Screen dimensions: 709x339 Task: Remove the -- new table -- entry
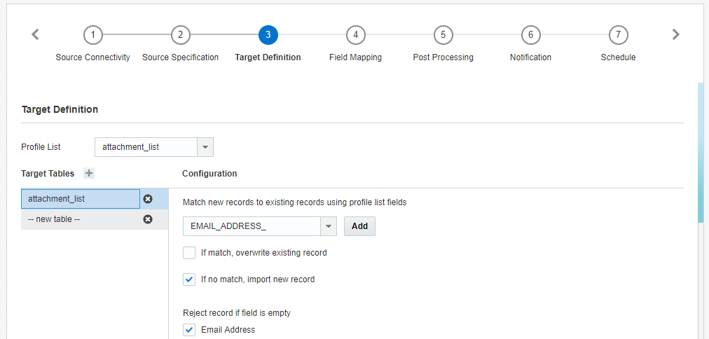[x=148, y=219]
